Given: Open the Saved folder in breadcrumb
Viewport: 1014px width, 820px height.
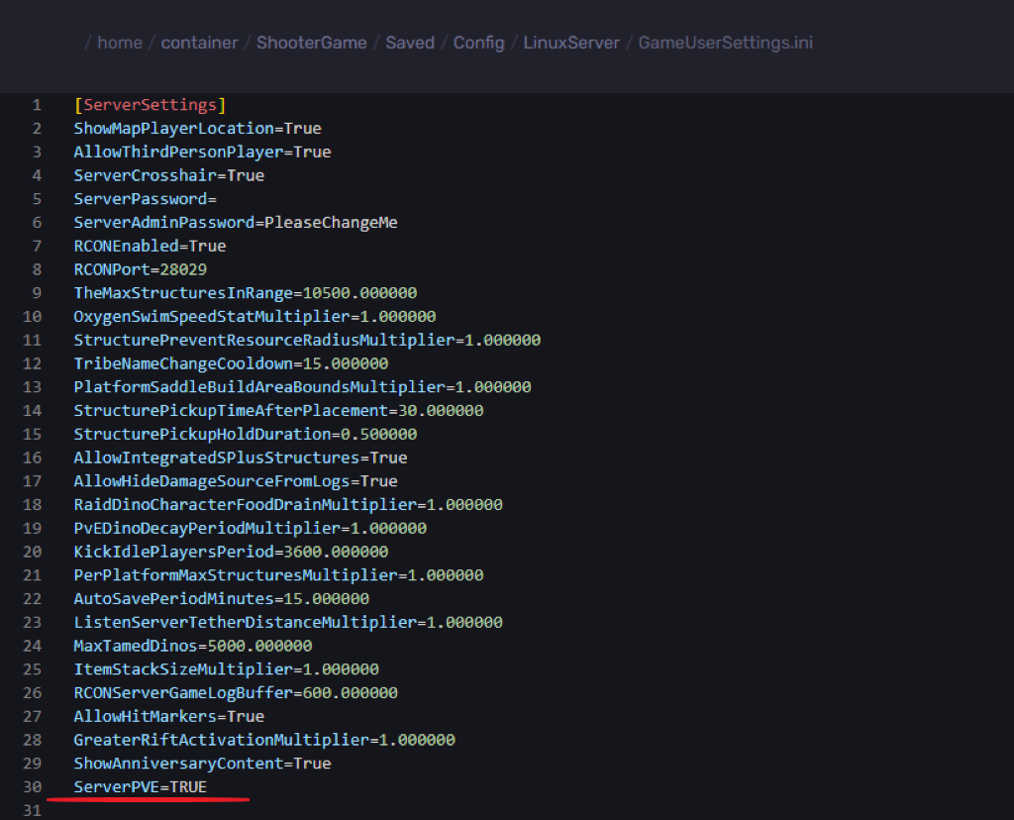Looking at the screenshot, I should [410, 43].
